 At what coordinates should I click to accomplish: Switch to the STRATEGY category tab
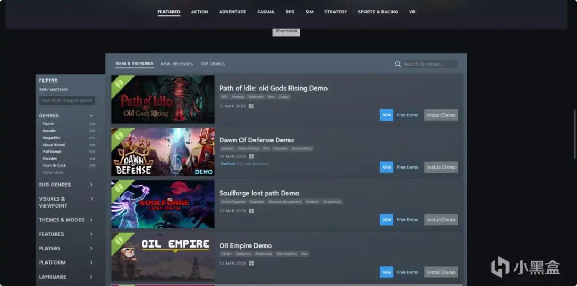(336, 12)
